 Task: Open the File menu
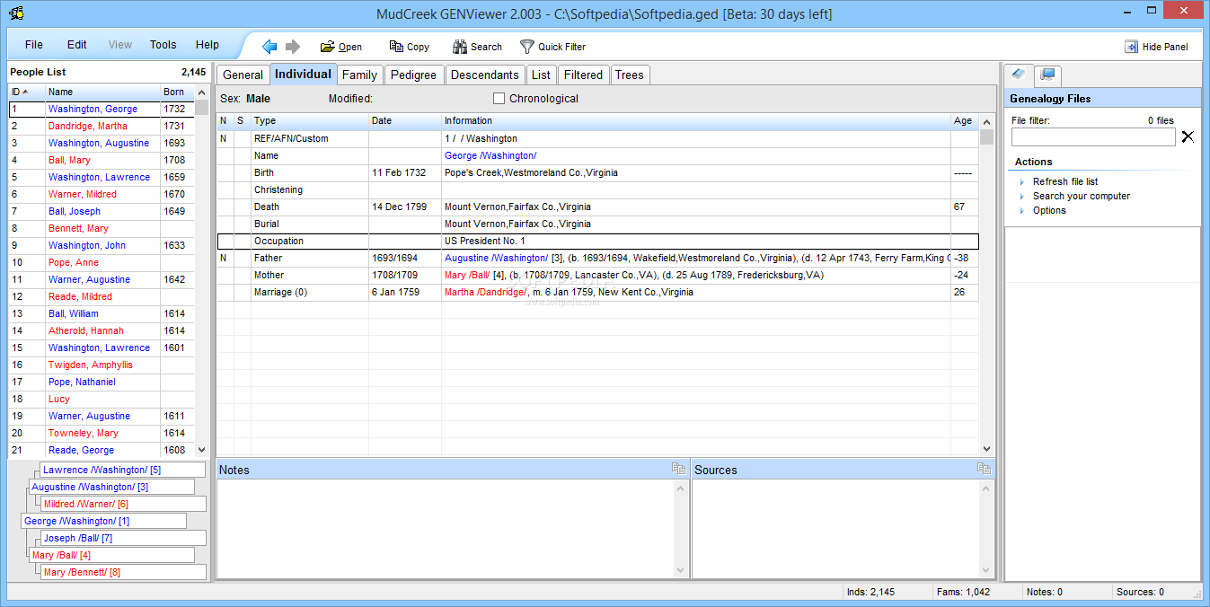click(34, 45)
